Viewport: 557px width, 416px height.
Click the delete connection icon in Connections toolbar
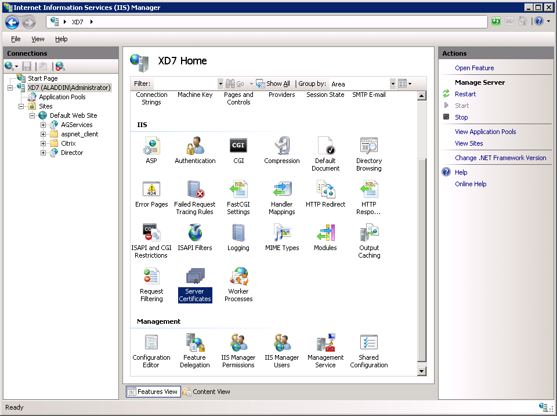click(60, 66)
